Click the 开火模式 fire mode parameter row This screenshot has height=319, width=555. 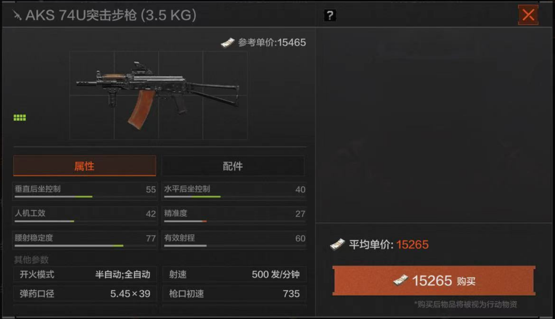(x=85, y=274)
